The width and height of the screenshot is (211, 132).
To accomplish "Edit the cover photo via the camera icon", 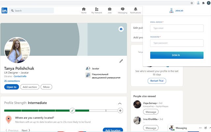I will tap(121, 29).
